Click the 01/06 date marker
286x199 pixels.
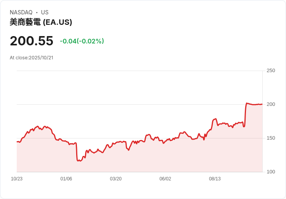point(66,179)
